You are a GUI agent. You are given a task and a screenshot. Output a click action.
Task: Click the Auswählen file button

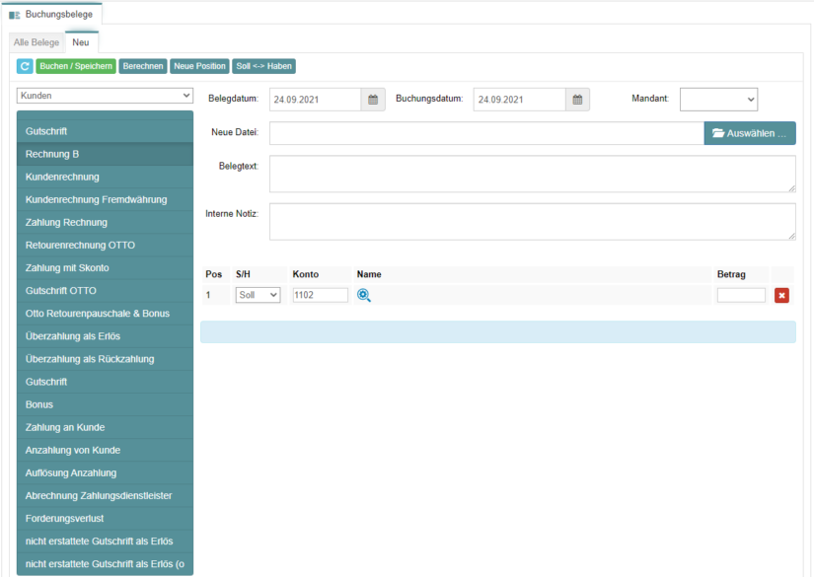750,133
